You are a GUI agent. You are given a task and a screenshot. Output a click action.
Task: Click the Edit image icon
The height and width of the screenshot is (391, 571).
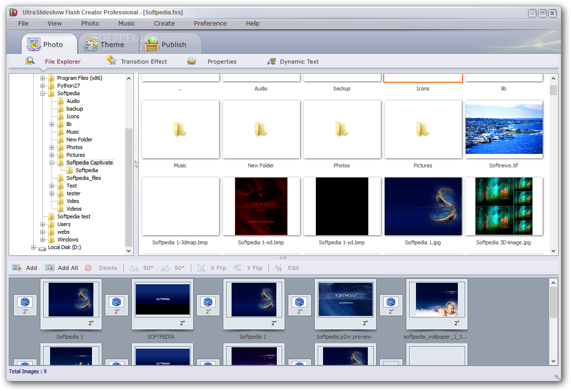(x=278, y=268)
